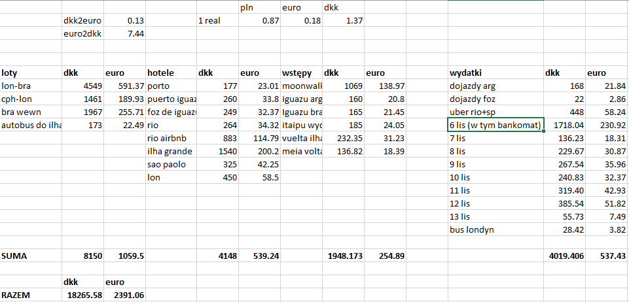Select the 'foz de iguazu' hotel cell
629x302 pixels.
[171, 112]
